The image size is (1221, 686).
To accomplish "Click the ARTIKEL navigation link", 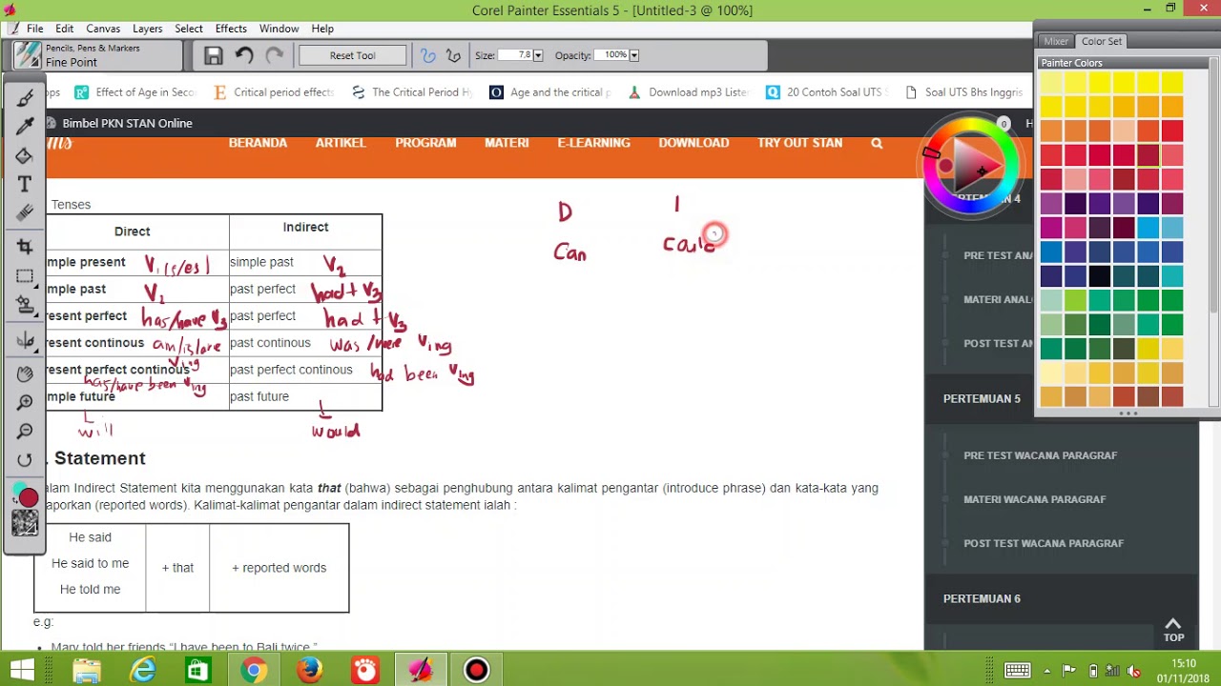I will click(341, 143).
